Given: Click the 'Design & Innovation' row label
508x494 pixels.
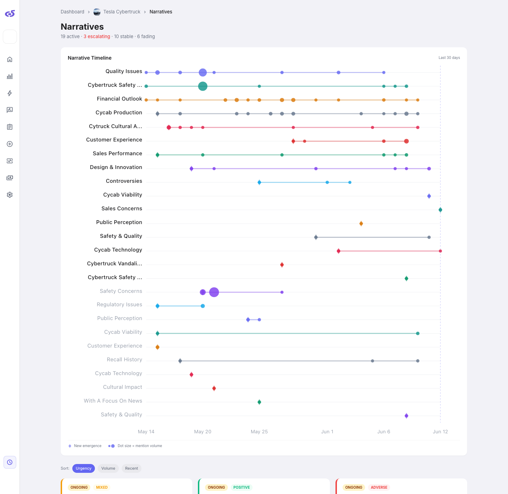Looking at the screenshot, I should (116, 167).
